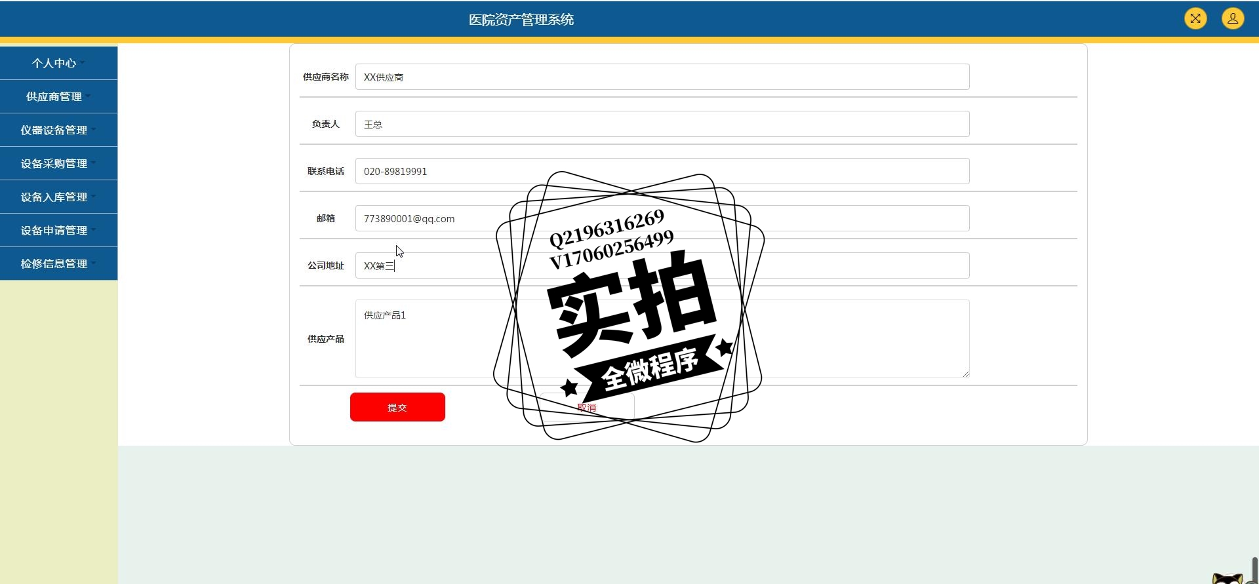Click the dropdown arrow beside 设备入库管理
This screenshot has width=1259, height=584.
click(93, 196)
